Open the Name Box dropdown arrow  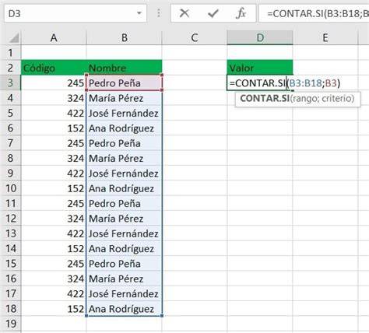point(139,13)
